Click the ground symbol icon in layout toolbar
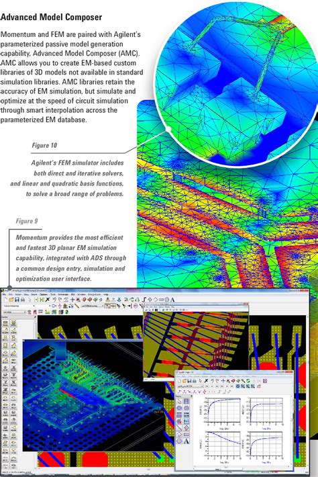318x477 pixels. coord(60,306)
